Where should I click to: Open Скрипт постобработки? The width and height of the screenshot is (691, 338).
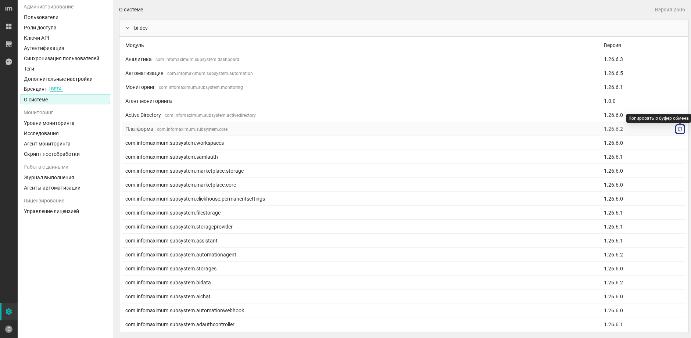[x=65, y=154]
